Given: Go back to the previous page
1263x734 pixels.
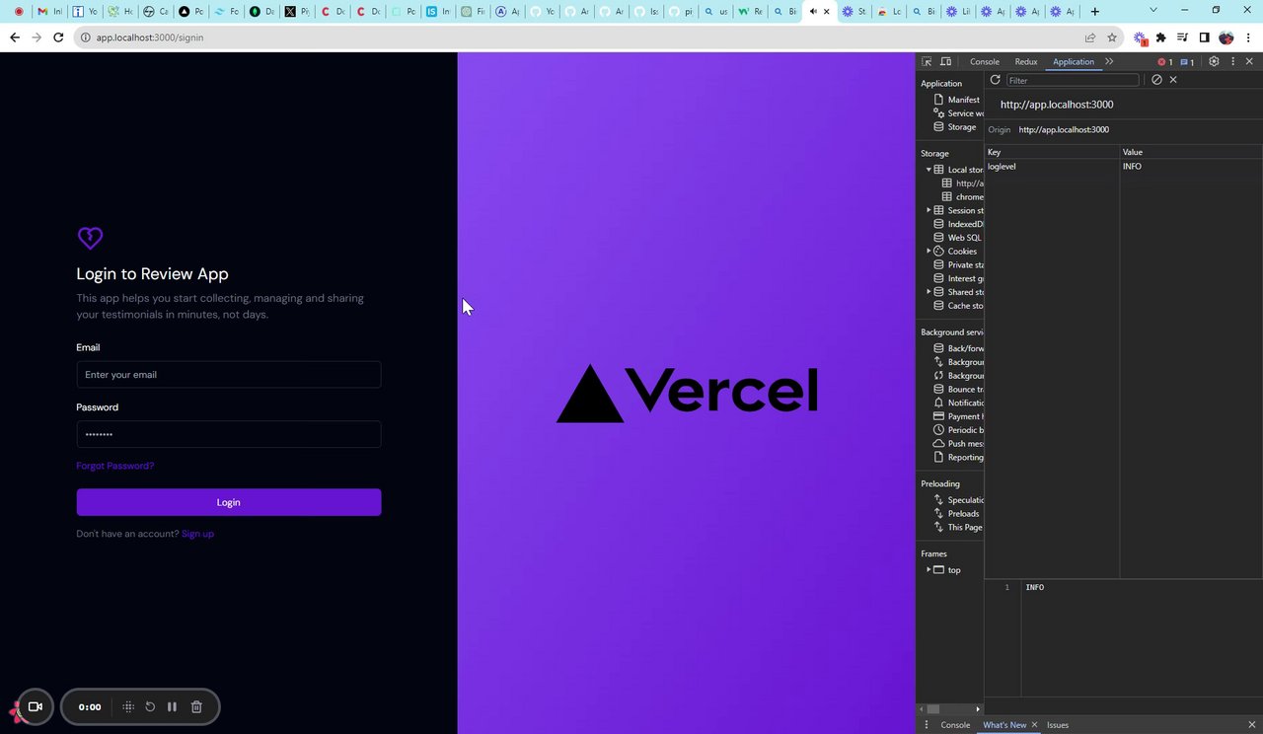Looking at the screenshot, I should click(x=14, y=37).
